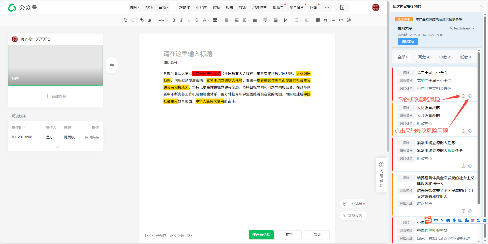Open the emoji picker smiley icon
488x244 pixels.
(348, 20)
